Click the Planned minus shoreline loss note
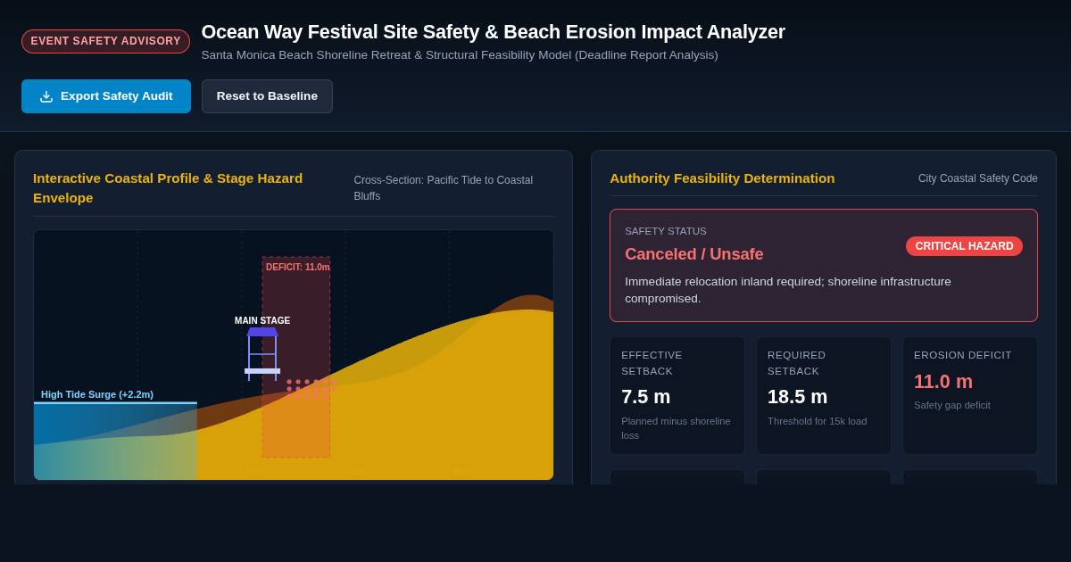 676,428
